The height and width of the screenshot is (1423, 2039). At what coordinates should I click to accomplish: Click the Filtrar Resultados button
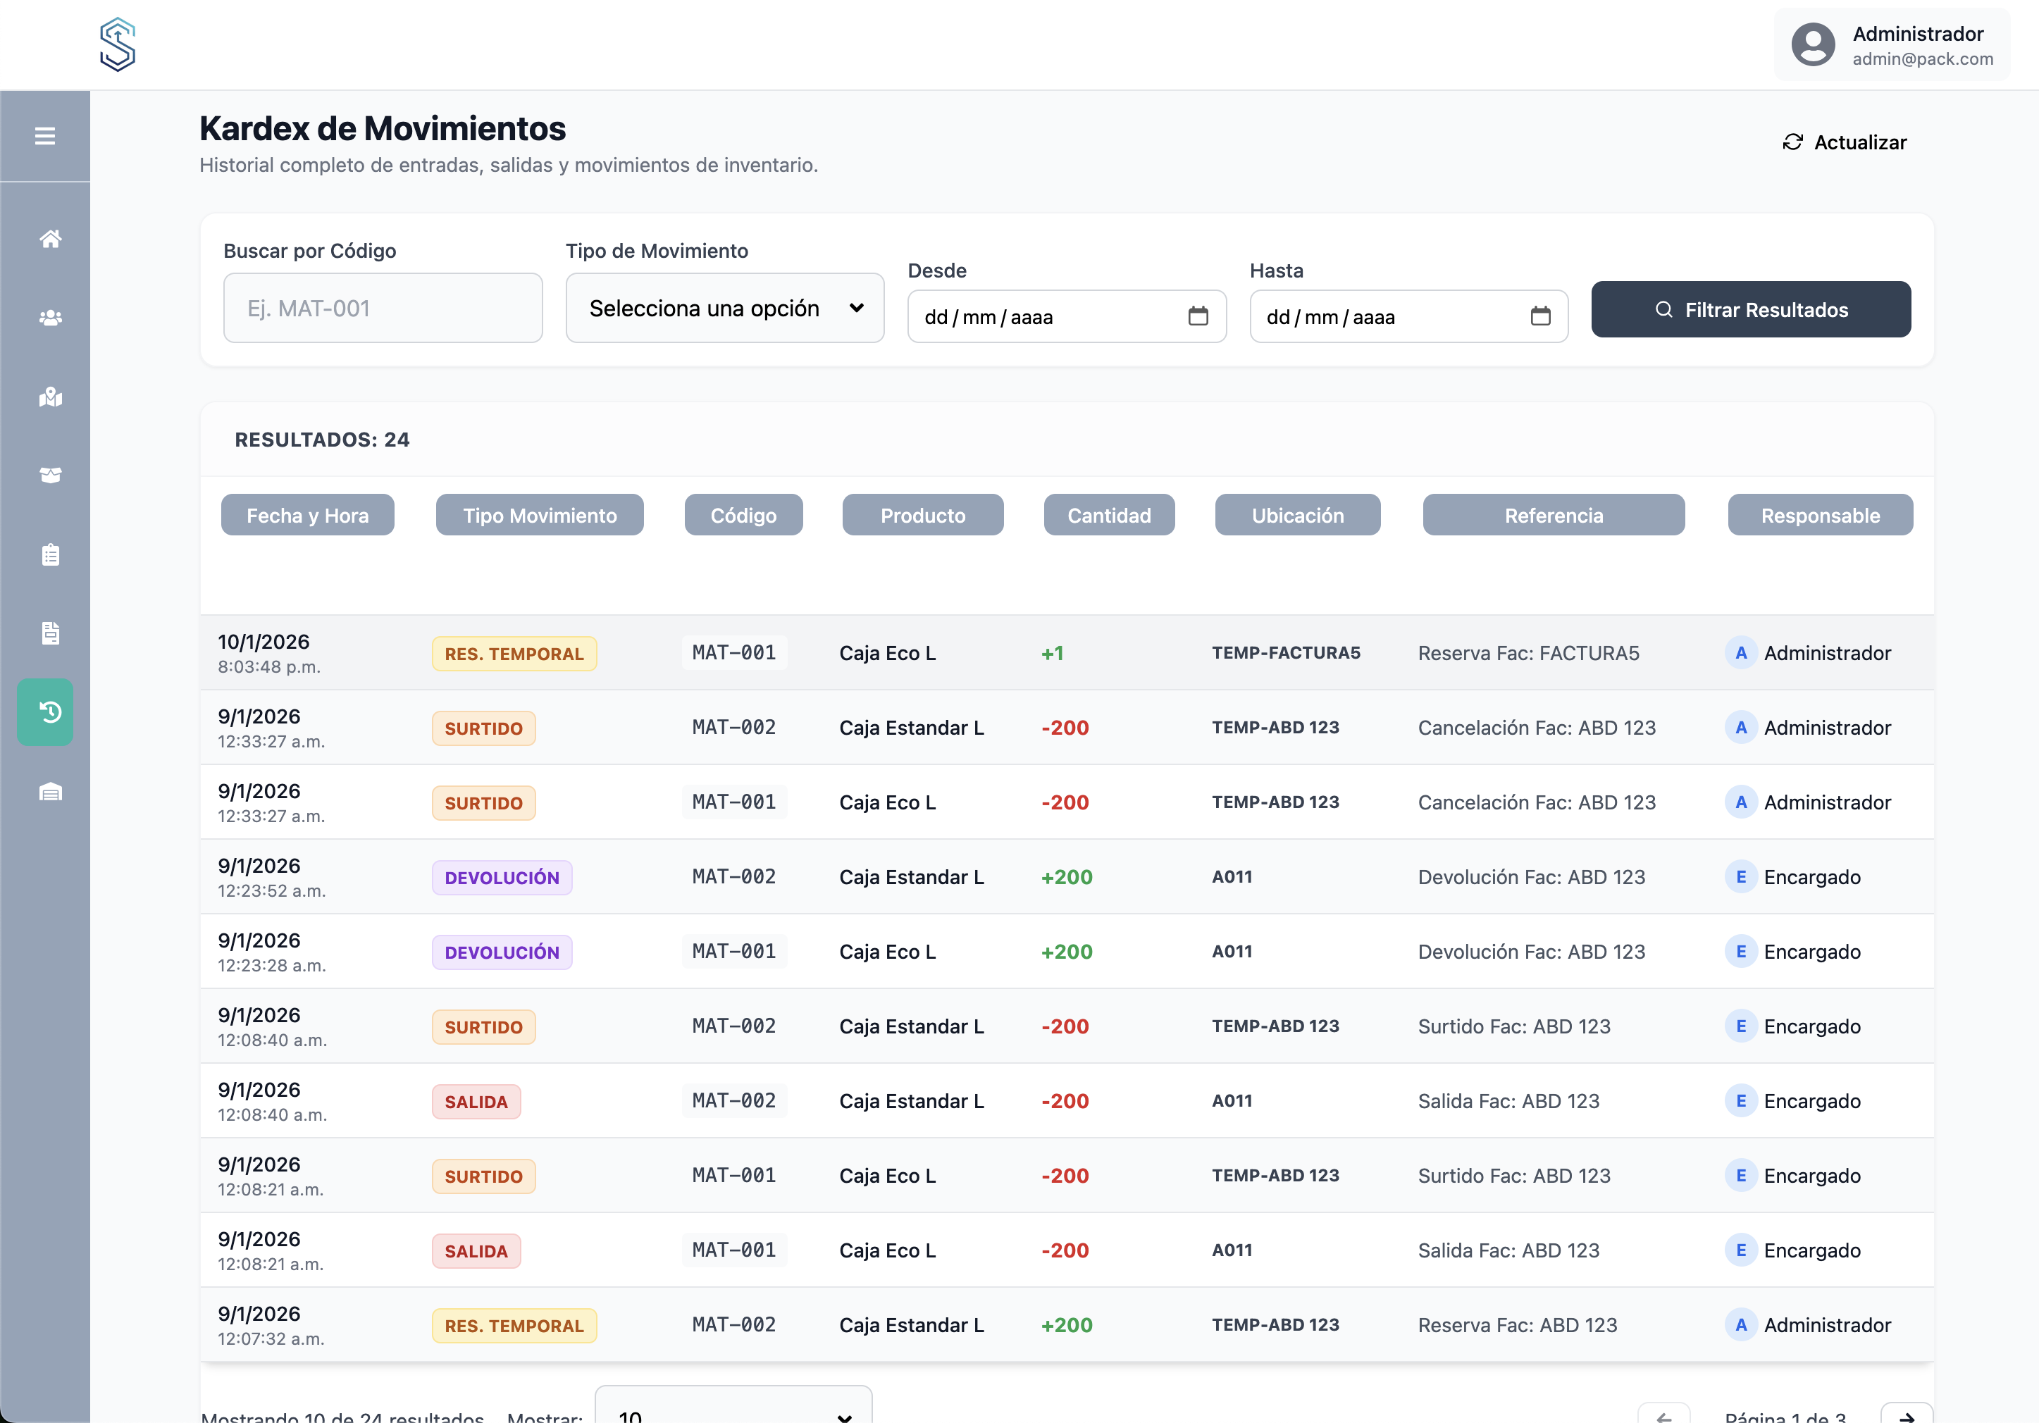click(1750, 310)
